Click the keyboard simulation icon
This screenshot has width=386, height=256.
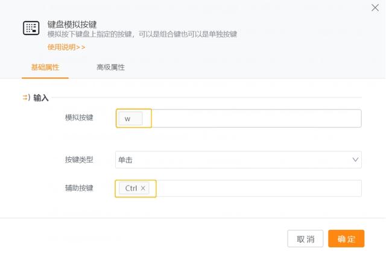coord(31,28)
